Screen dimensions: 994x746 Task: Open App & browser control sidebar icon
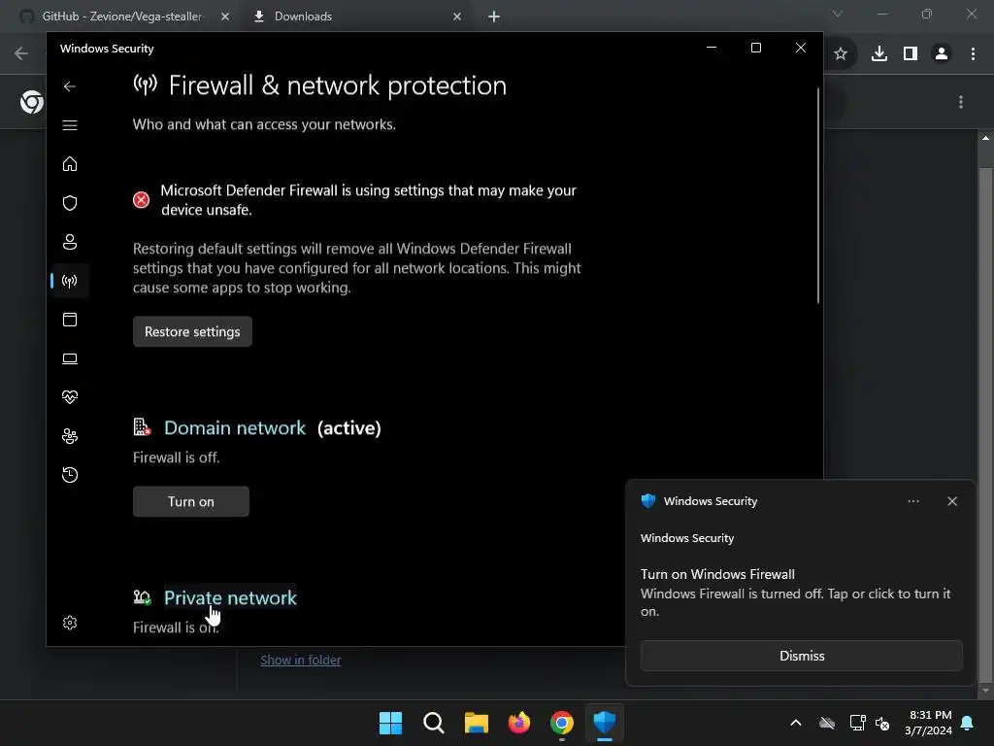(70, 319)
